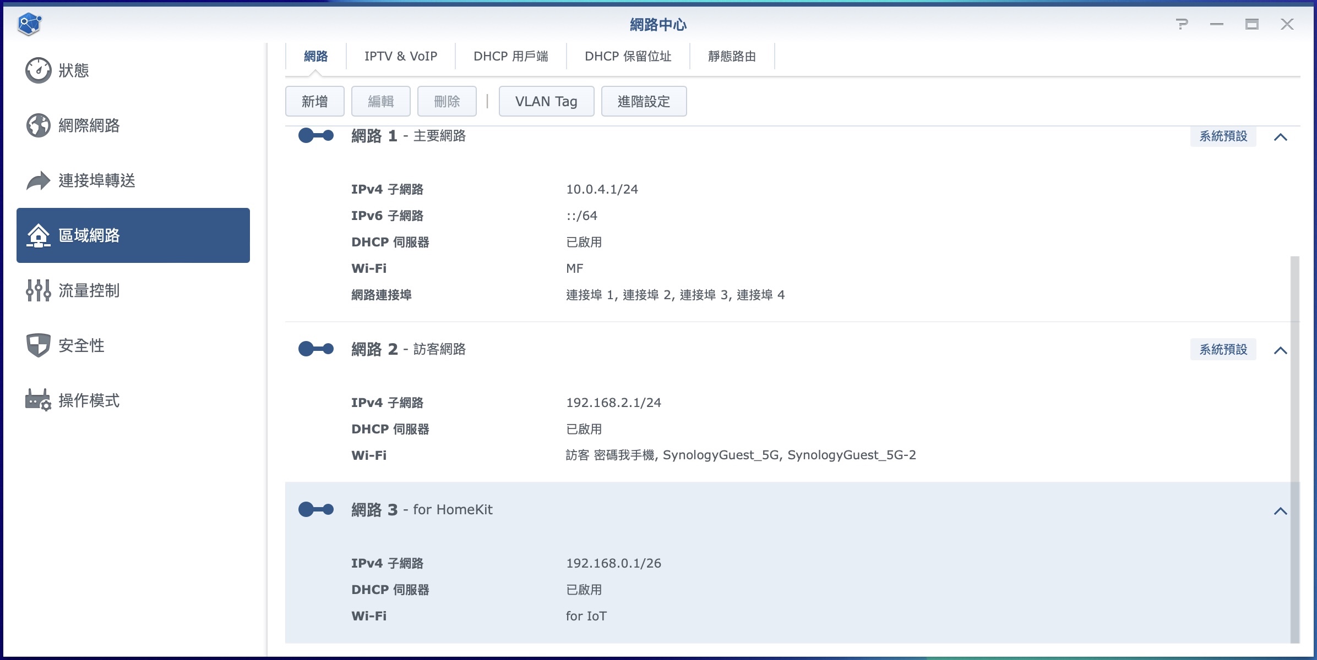
Task: Click the Network 3 HomeKit connector icon
Action: tap(316, 509)
